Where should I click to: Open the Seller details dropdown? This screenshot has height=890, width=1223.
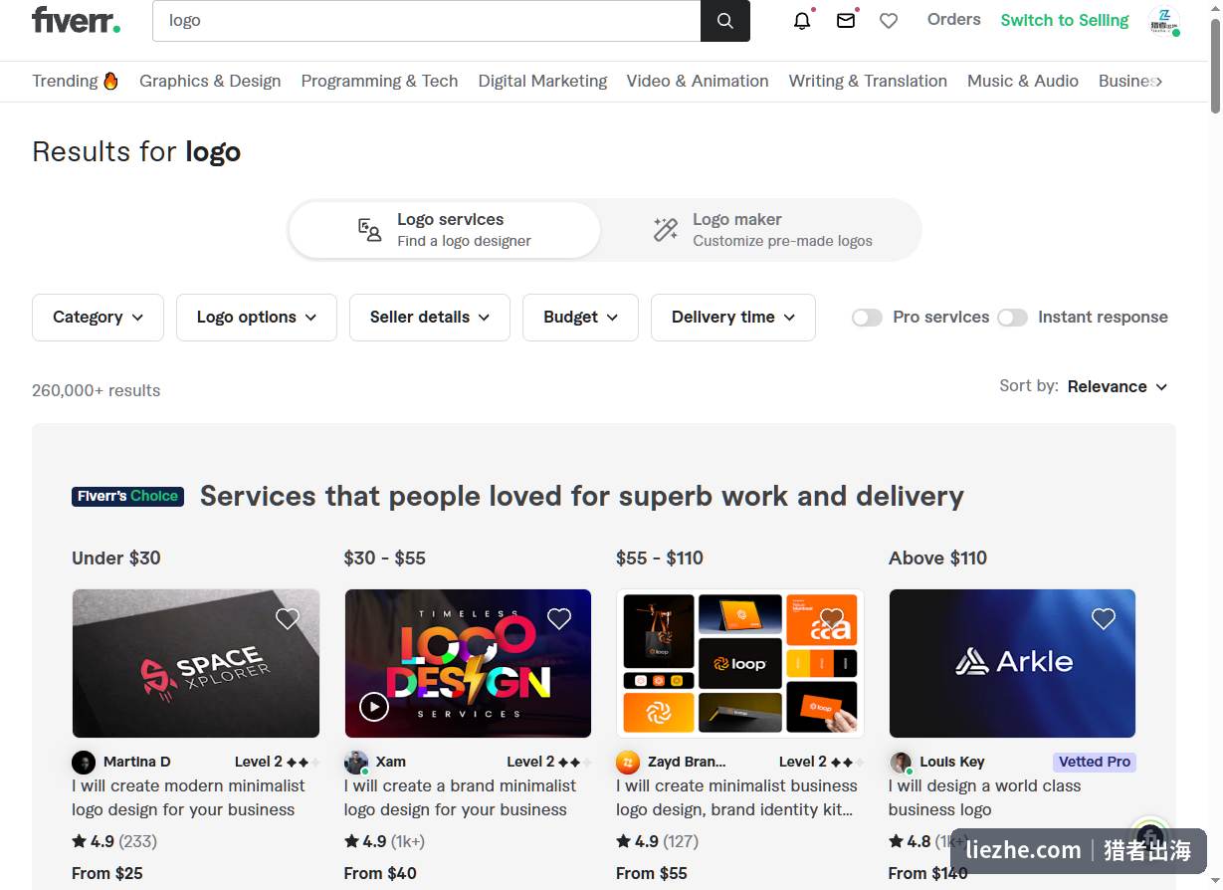click(x=430, y=318)
